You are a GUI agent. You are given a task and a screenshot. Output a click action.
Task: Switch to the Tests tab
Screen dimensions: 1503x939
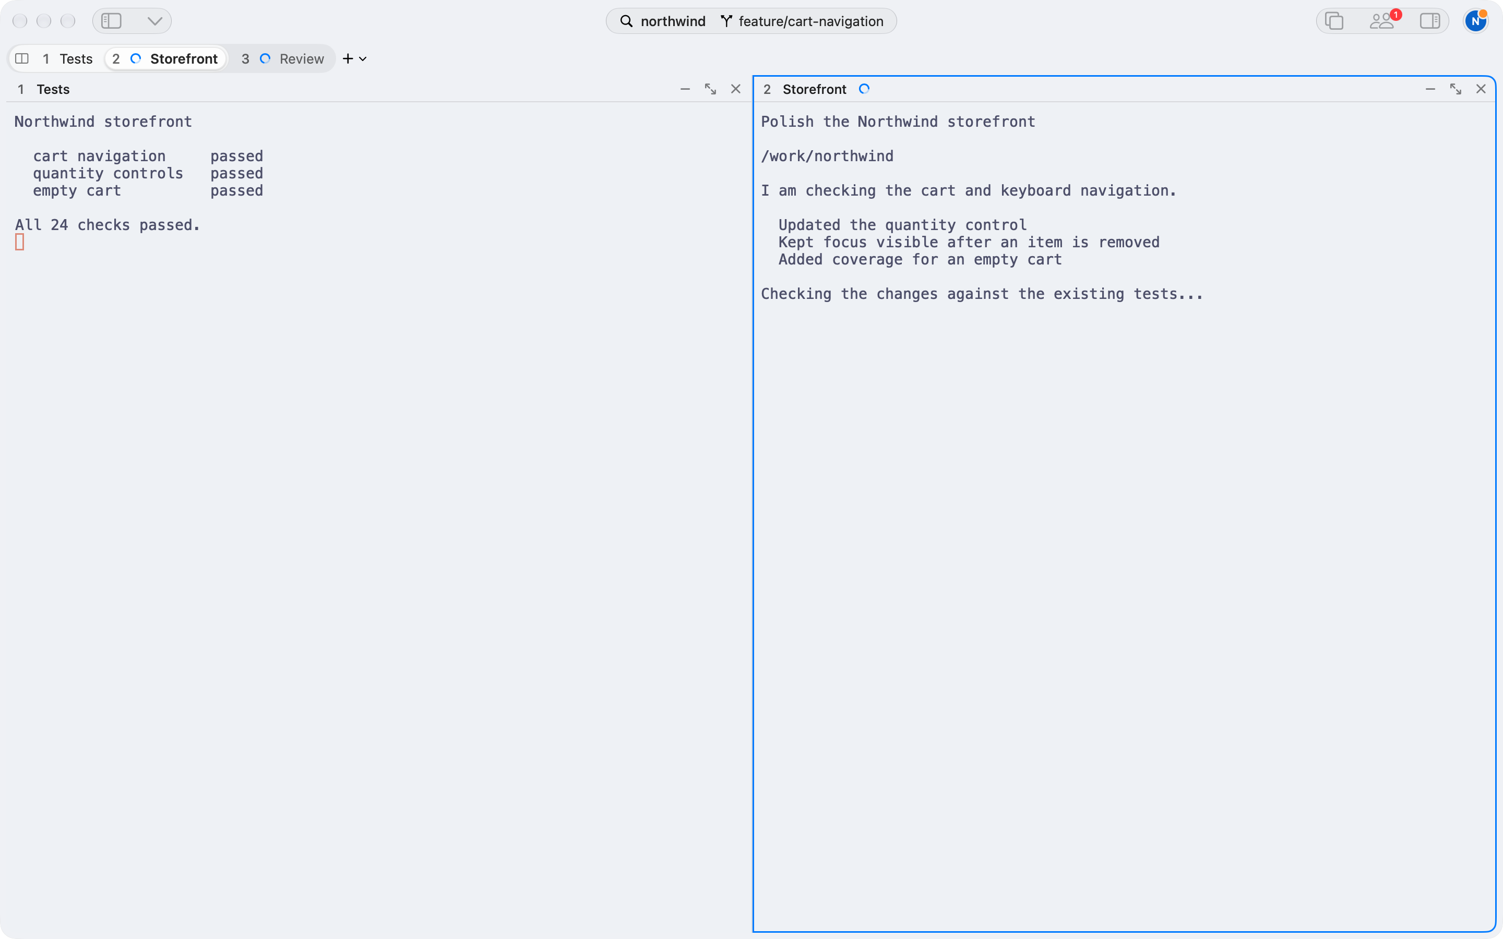pos(68,58)
